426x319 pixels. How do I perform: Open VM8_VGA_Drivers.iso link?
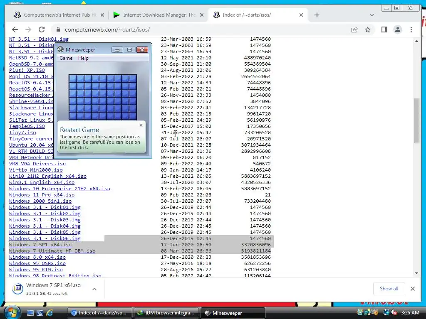click(x=37, y=164)
